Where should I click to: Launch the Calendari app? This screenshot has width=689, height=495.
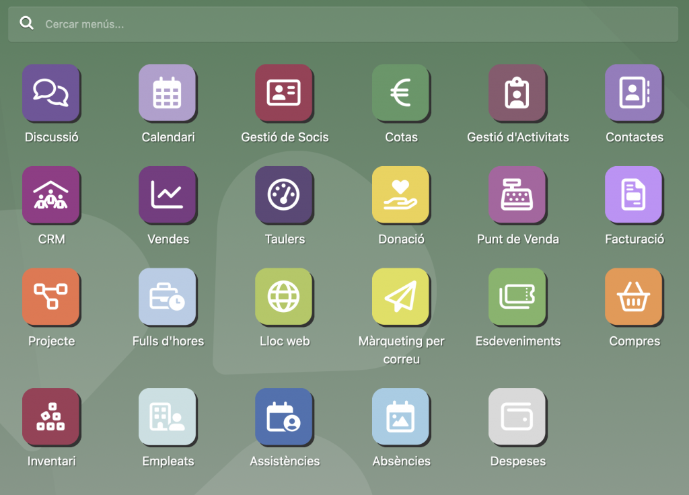click(x=168, y=93)
